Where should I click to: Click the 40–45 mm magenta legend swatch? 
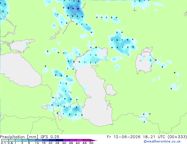click(x=80, y=140)
